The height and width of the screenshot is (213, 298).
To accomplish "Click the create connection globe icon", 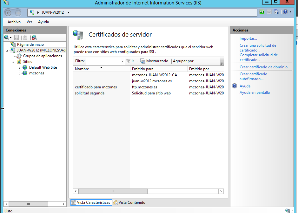I will coord(6,37).
